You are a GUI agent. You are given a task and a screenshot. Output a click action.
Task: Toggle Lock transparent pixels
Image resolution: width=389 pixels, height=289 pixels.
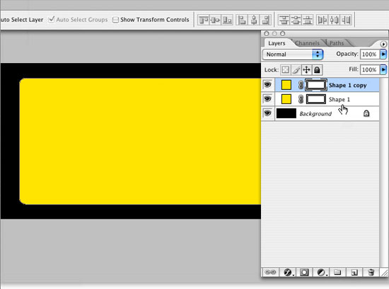[x=285, y=70]
